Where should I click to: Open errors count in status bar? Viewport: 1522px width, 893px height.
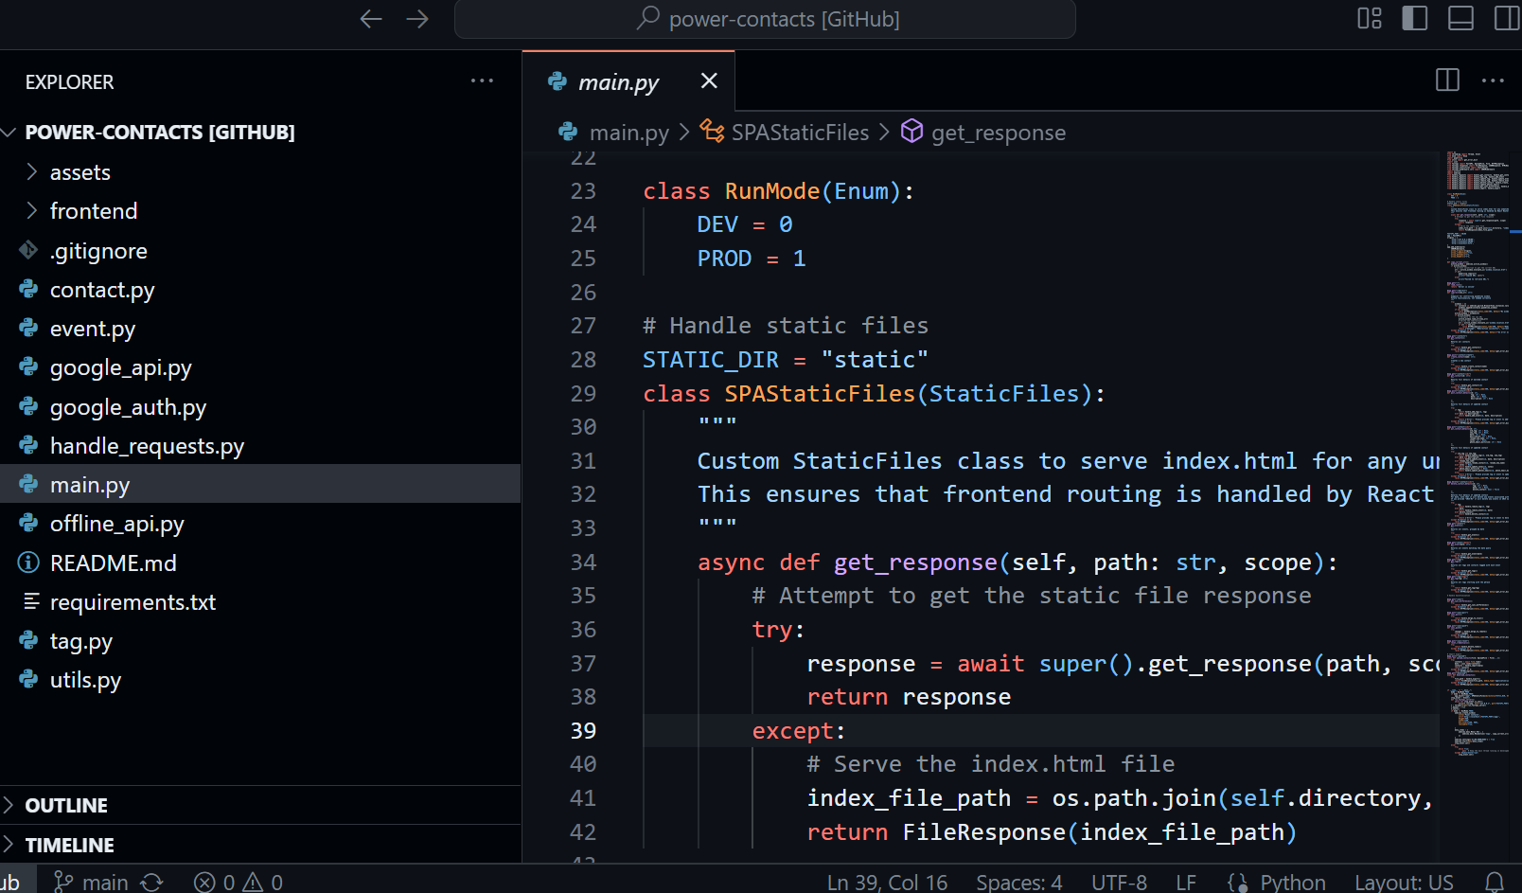tap(214, 882)
